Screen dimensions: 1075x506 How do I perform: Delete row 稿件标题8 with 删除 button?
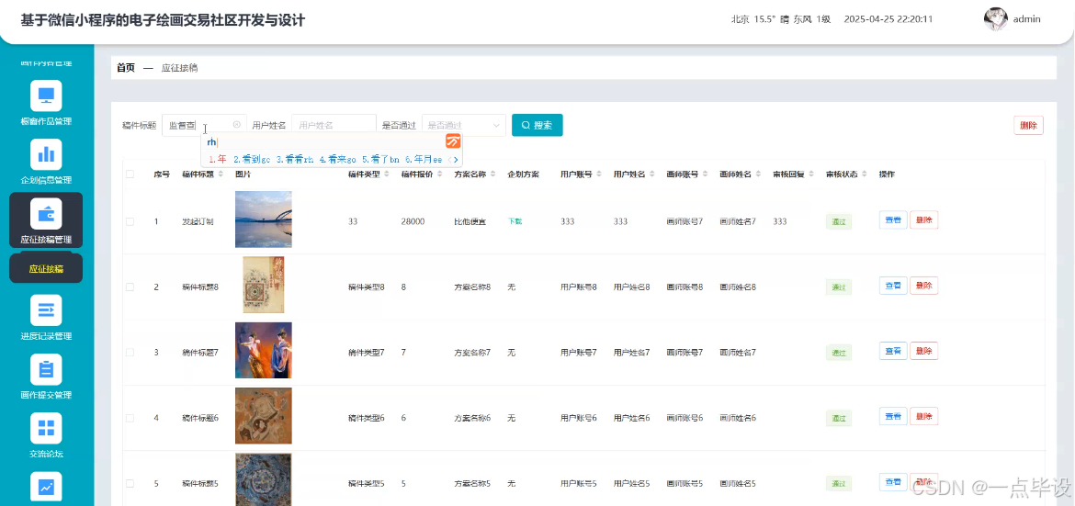point(924,286)
